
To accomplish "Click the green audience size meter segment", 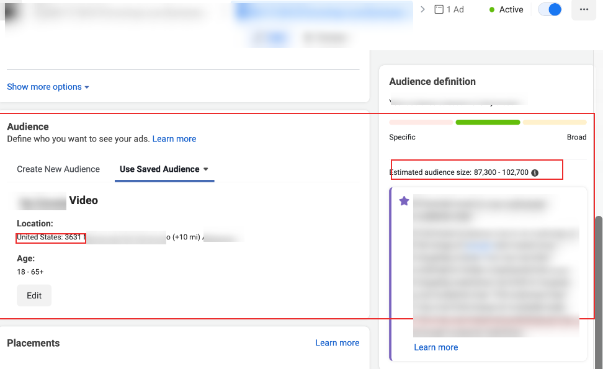I will pyautogui.click(x=488, y=122).
